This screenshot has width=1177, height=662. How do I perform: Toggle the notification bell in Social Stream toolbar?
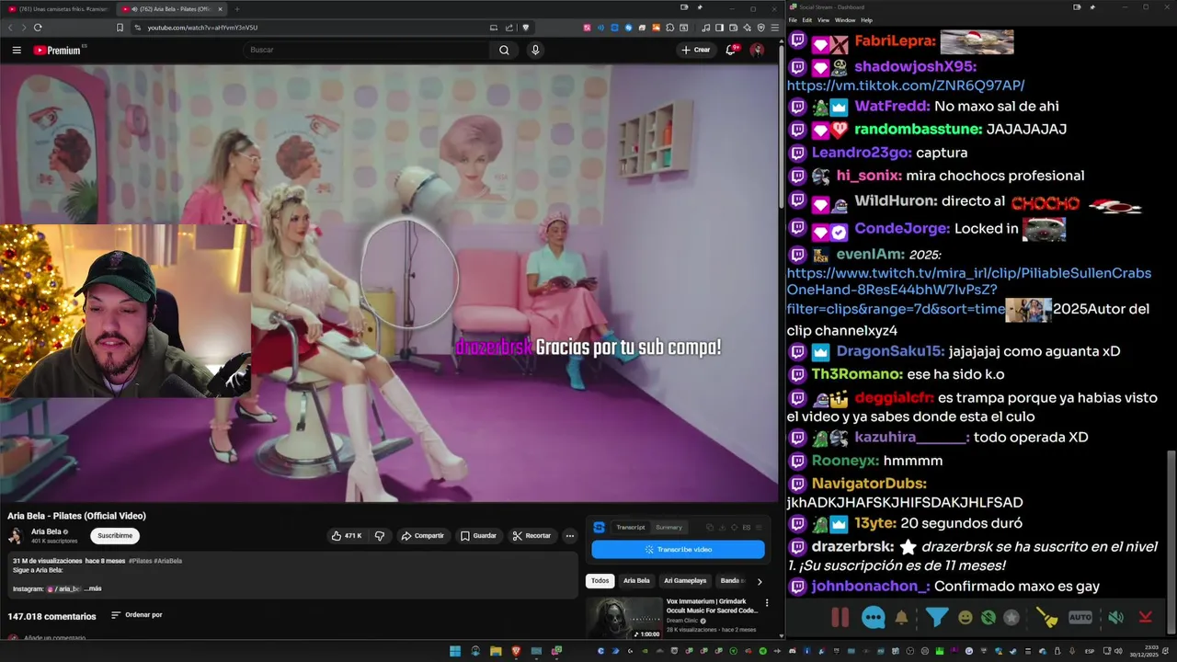pos(901,618)
